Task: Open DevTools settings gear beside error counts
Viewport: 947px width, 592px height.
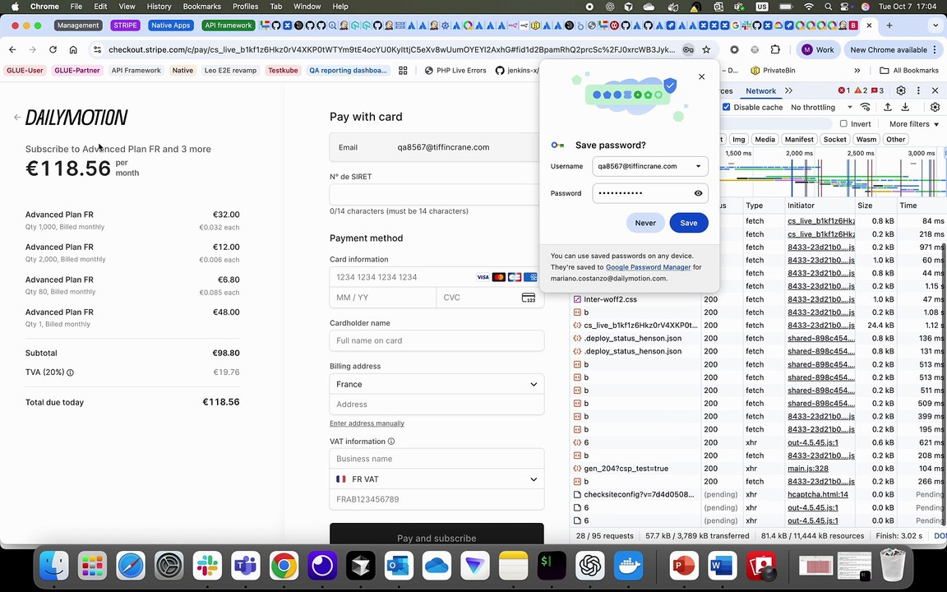Action: pyautogui.click(x=900, y=90)
